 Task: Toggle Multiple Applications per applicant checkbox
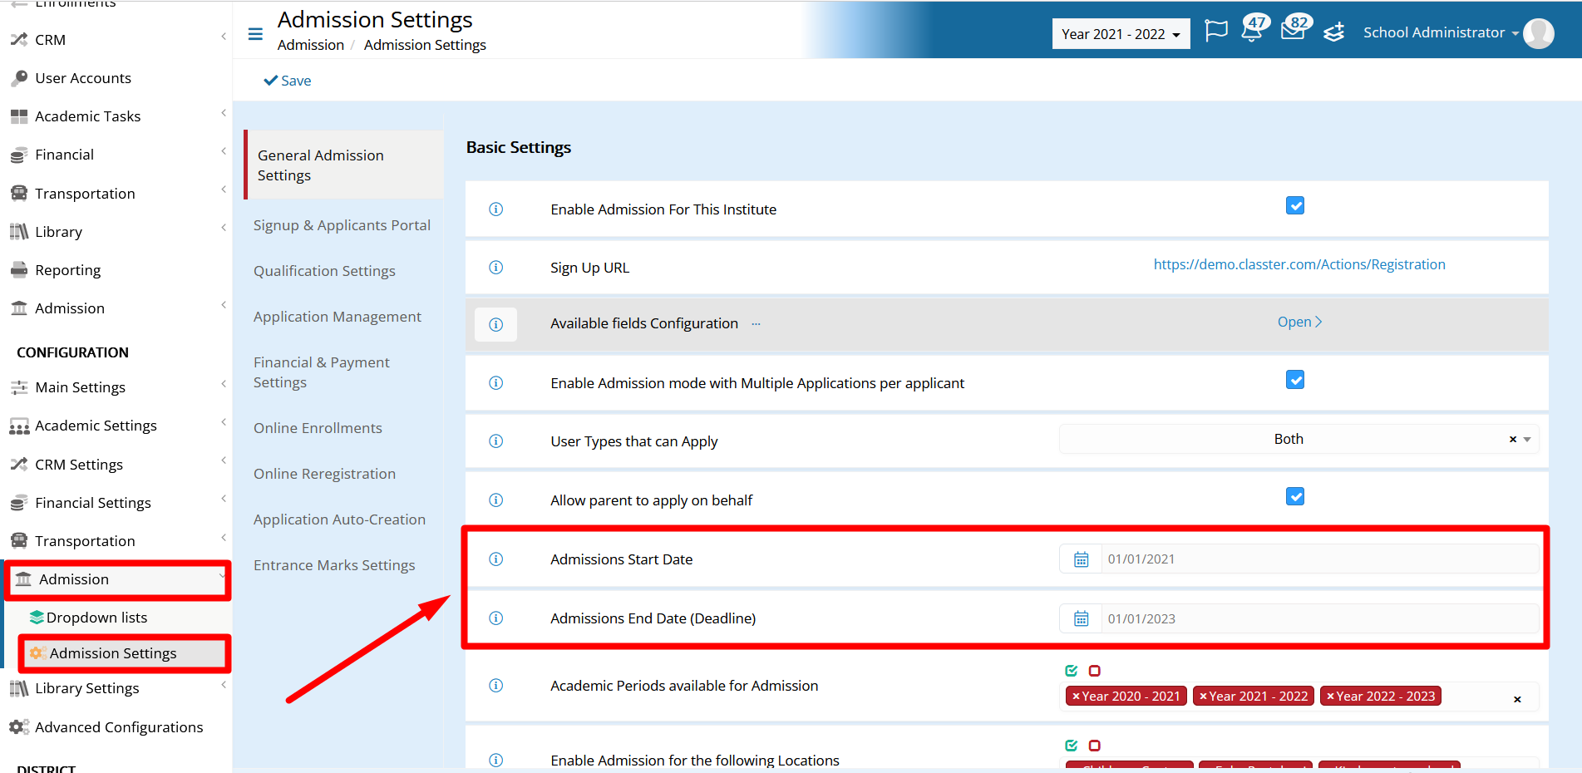pyautogui.click(x=1295, y=380)
